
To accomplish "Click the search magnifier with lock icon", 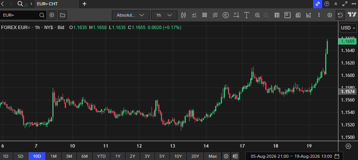I will point(22,4).
